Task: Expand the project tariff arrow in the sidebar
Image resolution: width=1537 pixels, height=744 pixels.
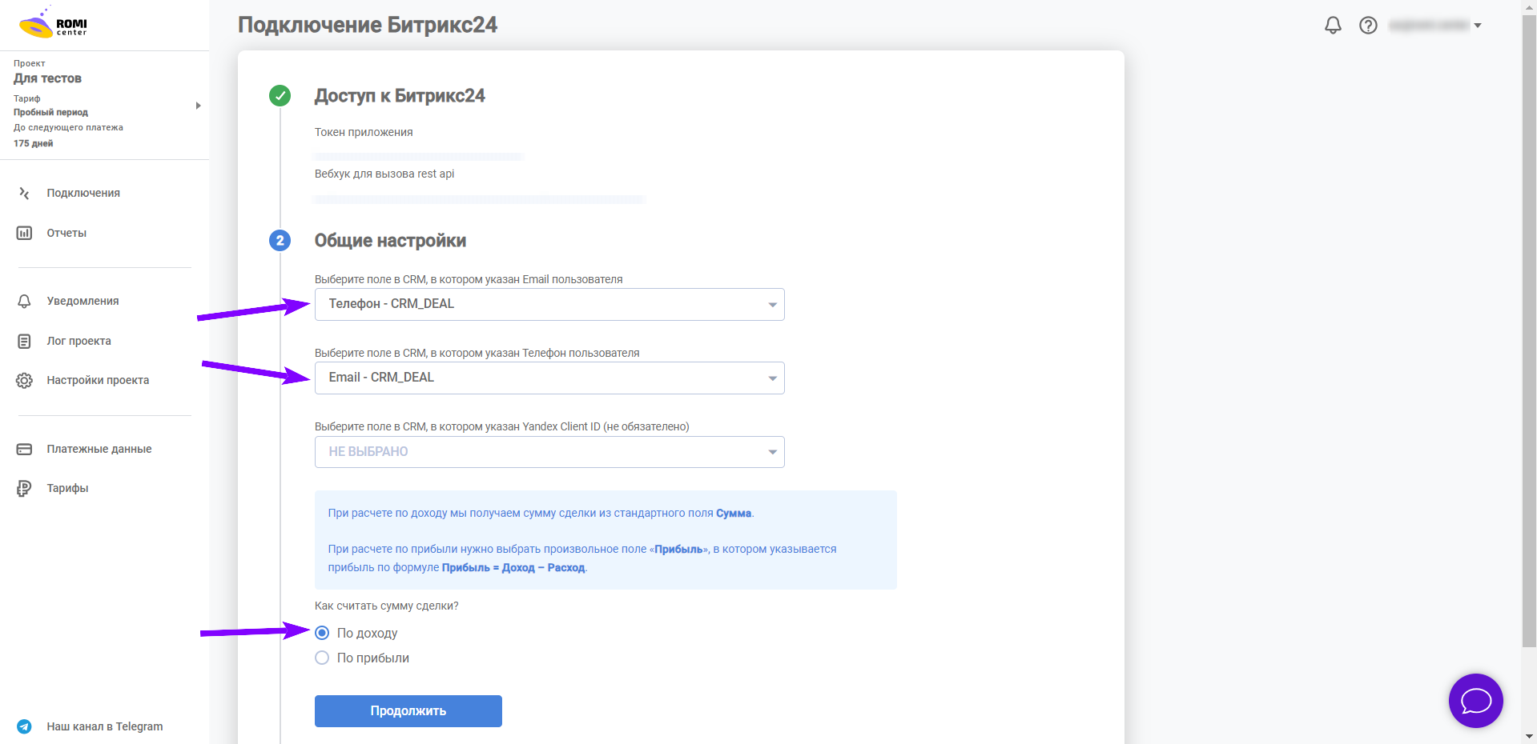Action: [x=198, y=106]
